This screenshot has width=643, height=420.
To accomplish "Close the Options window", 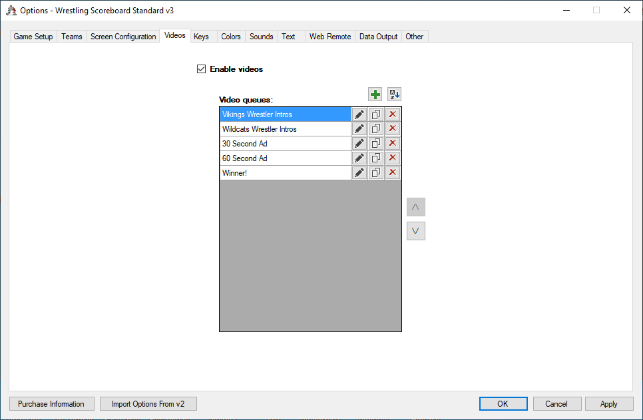I will [x=626, y=10].
